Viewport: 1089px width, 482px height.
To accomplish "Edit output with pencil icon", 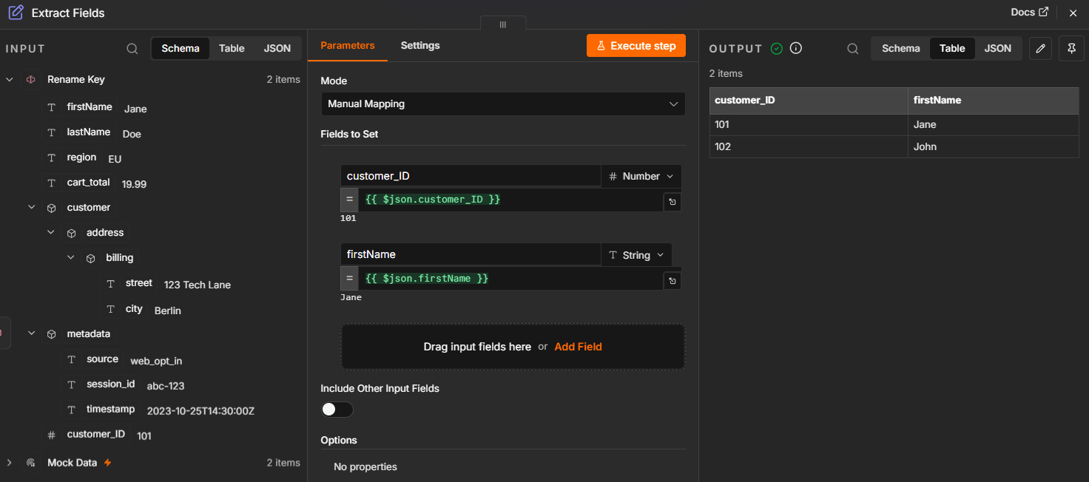I will coord(1041,49).
